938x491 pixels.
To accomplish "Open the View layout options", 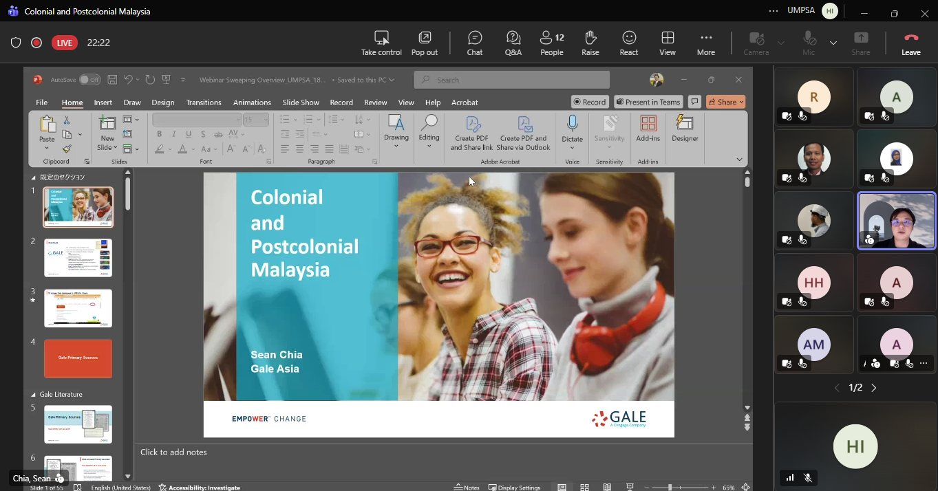I will point(668,43).
